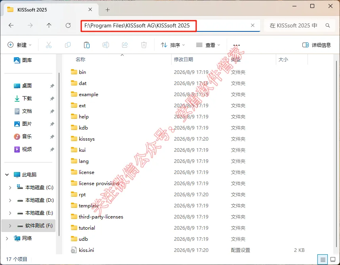Viewport: 340px width, 265px height.
Task: Sort by 修改日期 column header
Action: [183, 59]
